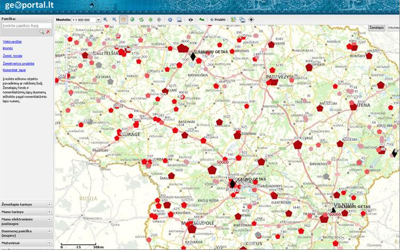This screenshot has width=400, height=250.
Task: Expand the Žemėlapio turinys panel
Action: click(x=49, y=204)
